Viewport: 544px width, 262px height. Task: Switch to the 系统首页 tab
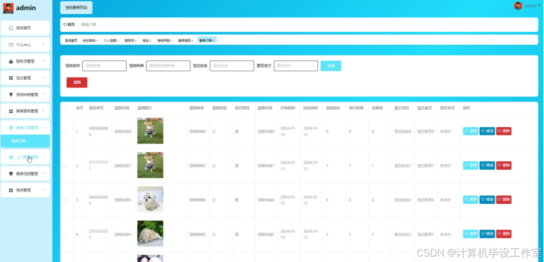[x=71, y=41]
